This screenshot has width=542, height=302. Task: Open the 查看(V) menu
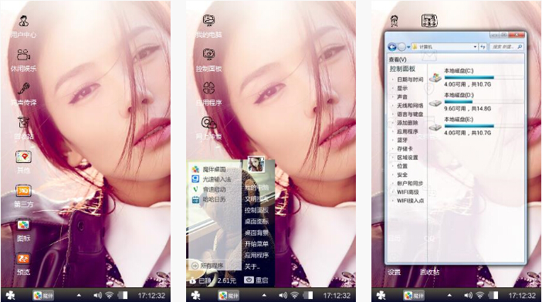coord(398,59)
